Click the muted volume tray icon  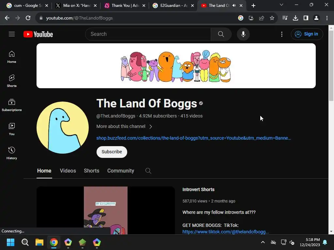(292, 242)
